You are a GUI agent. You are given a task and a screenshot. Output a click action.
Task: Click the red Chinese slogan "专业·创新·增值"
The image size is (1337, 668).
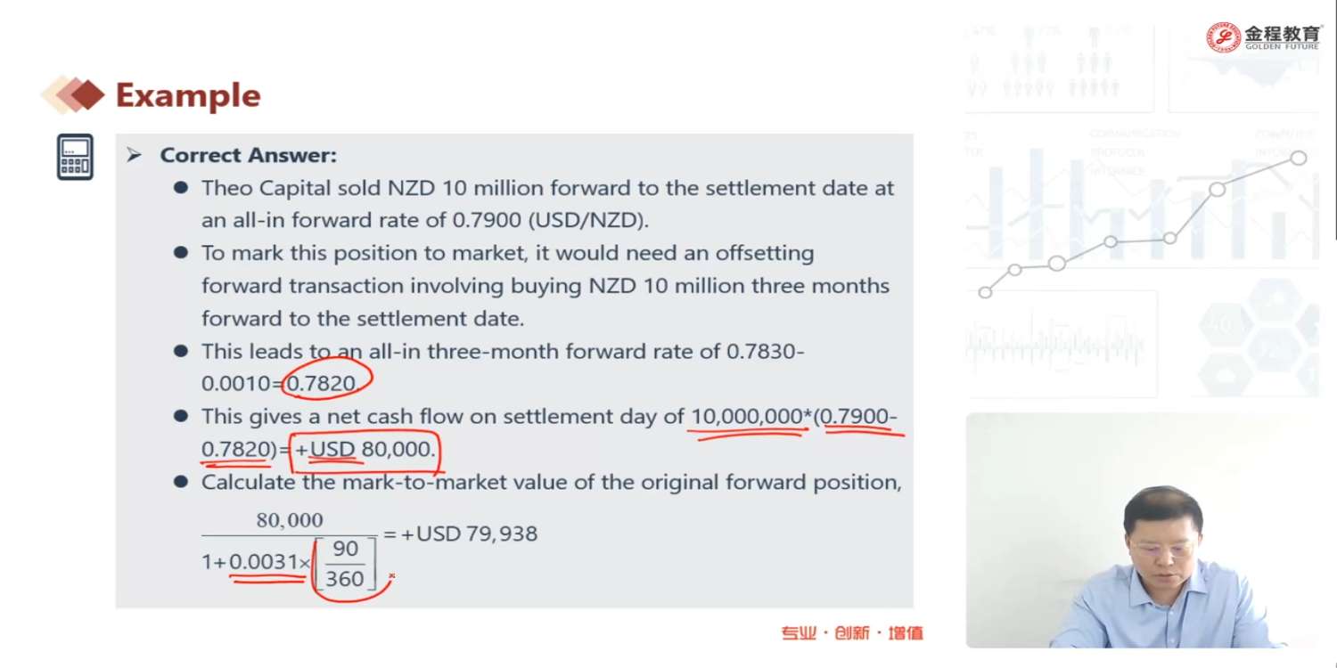pos(852,633)
